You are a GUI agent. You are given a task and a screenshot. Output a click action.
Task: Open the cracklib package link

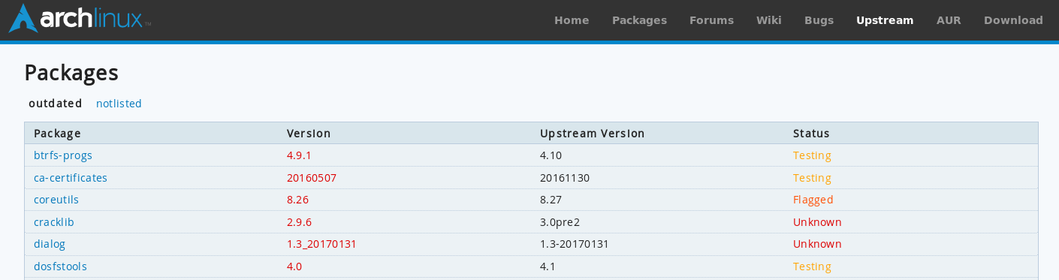[54, 222]
